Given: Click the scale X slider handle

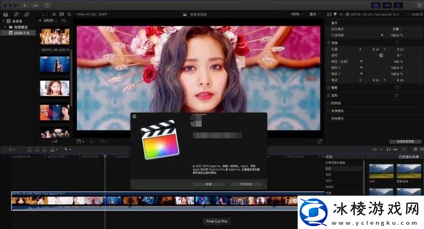Looking at the screenshot, I should pyautogui.click(x=361, y=68).
